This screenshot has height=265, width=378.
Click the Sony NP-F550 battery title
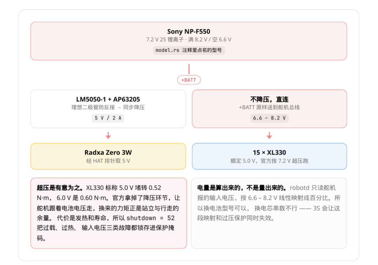[189, 32]
